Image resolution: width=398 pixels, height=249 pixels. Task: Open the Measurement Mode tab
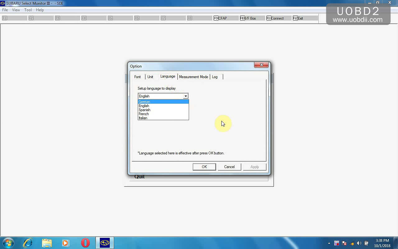tap(193, 77)
